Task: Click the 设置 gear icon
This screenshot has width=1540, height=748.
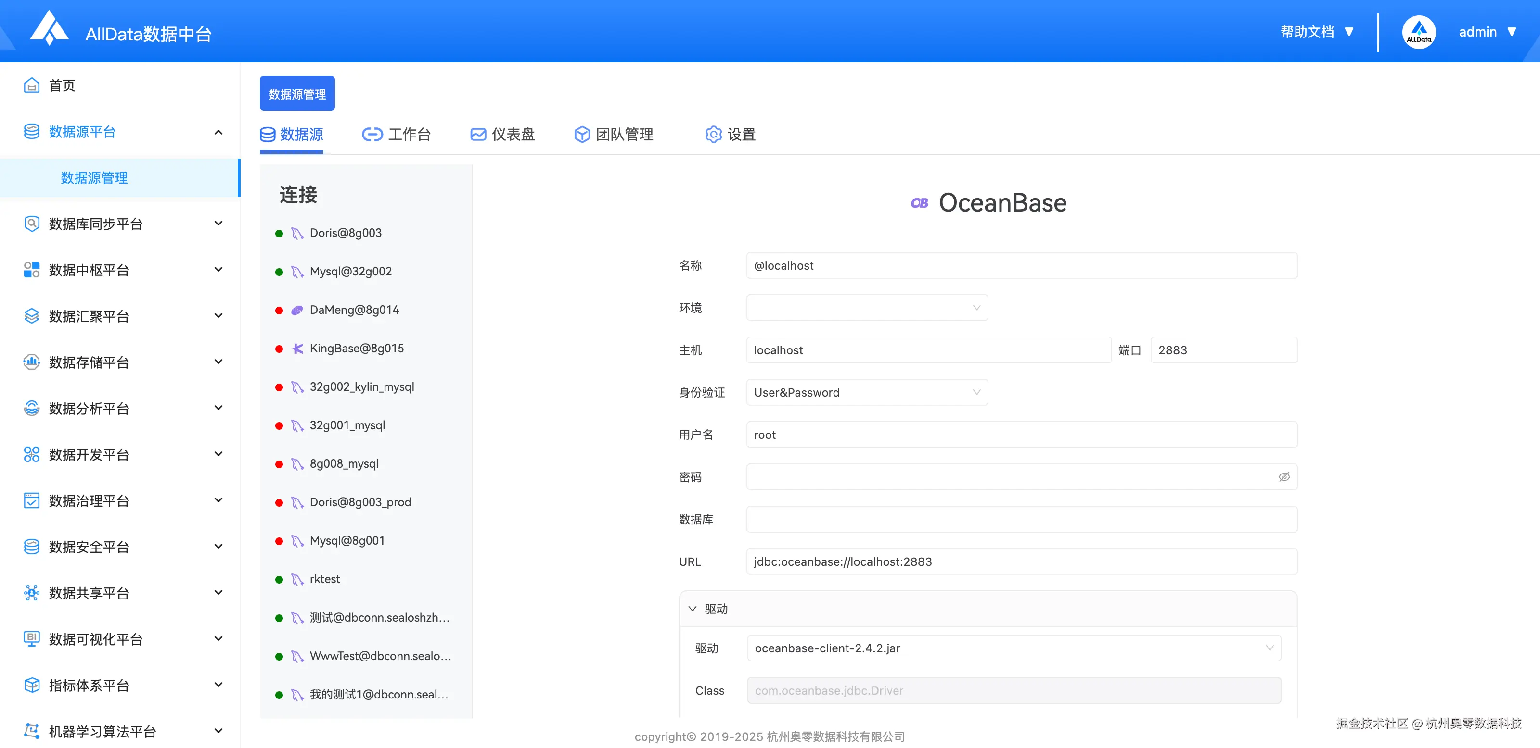Action: click(713, 134)
